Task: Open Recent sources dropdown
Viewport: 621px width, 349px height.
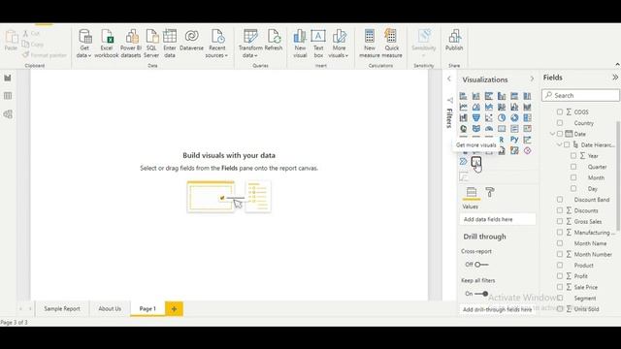Action: click(216, 44)
